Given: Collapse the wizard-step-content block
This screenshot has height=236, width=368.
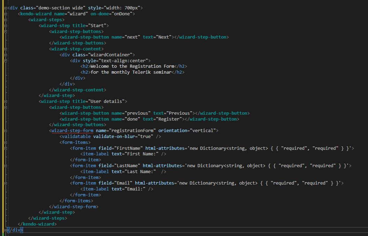Looking at the screenshot, I should [x=6, y=49].
